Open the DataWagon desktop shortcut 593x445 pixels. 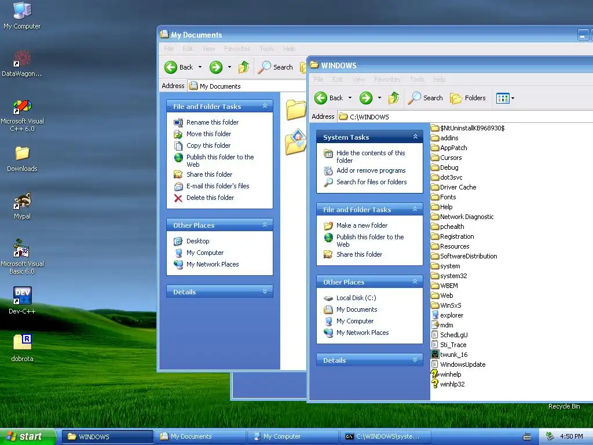(22, 64)
